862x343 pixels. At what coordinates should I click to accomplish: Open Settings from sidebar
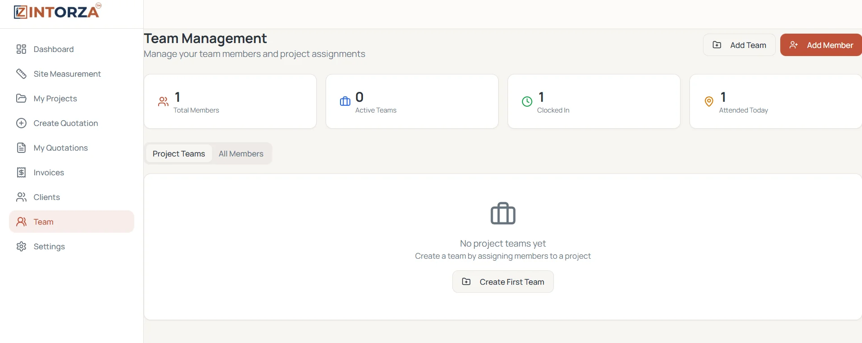71,247
